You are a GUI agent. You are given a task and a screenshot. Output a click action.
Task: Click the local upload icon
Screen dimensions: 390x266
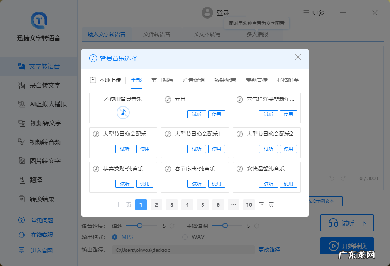click(x=93, y=80)
